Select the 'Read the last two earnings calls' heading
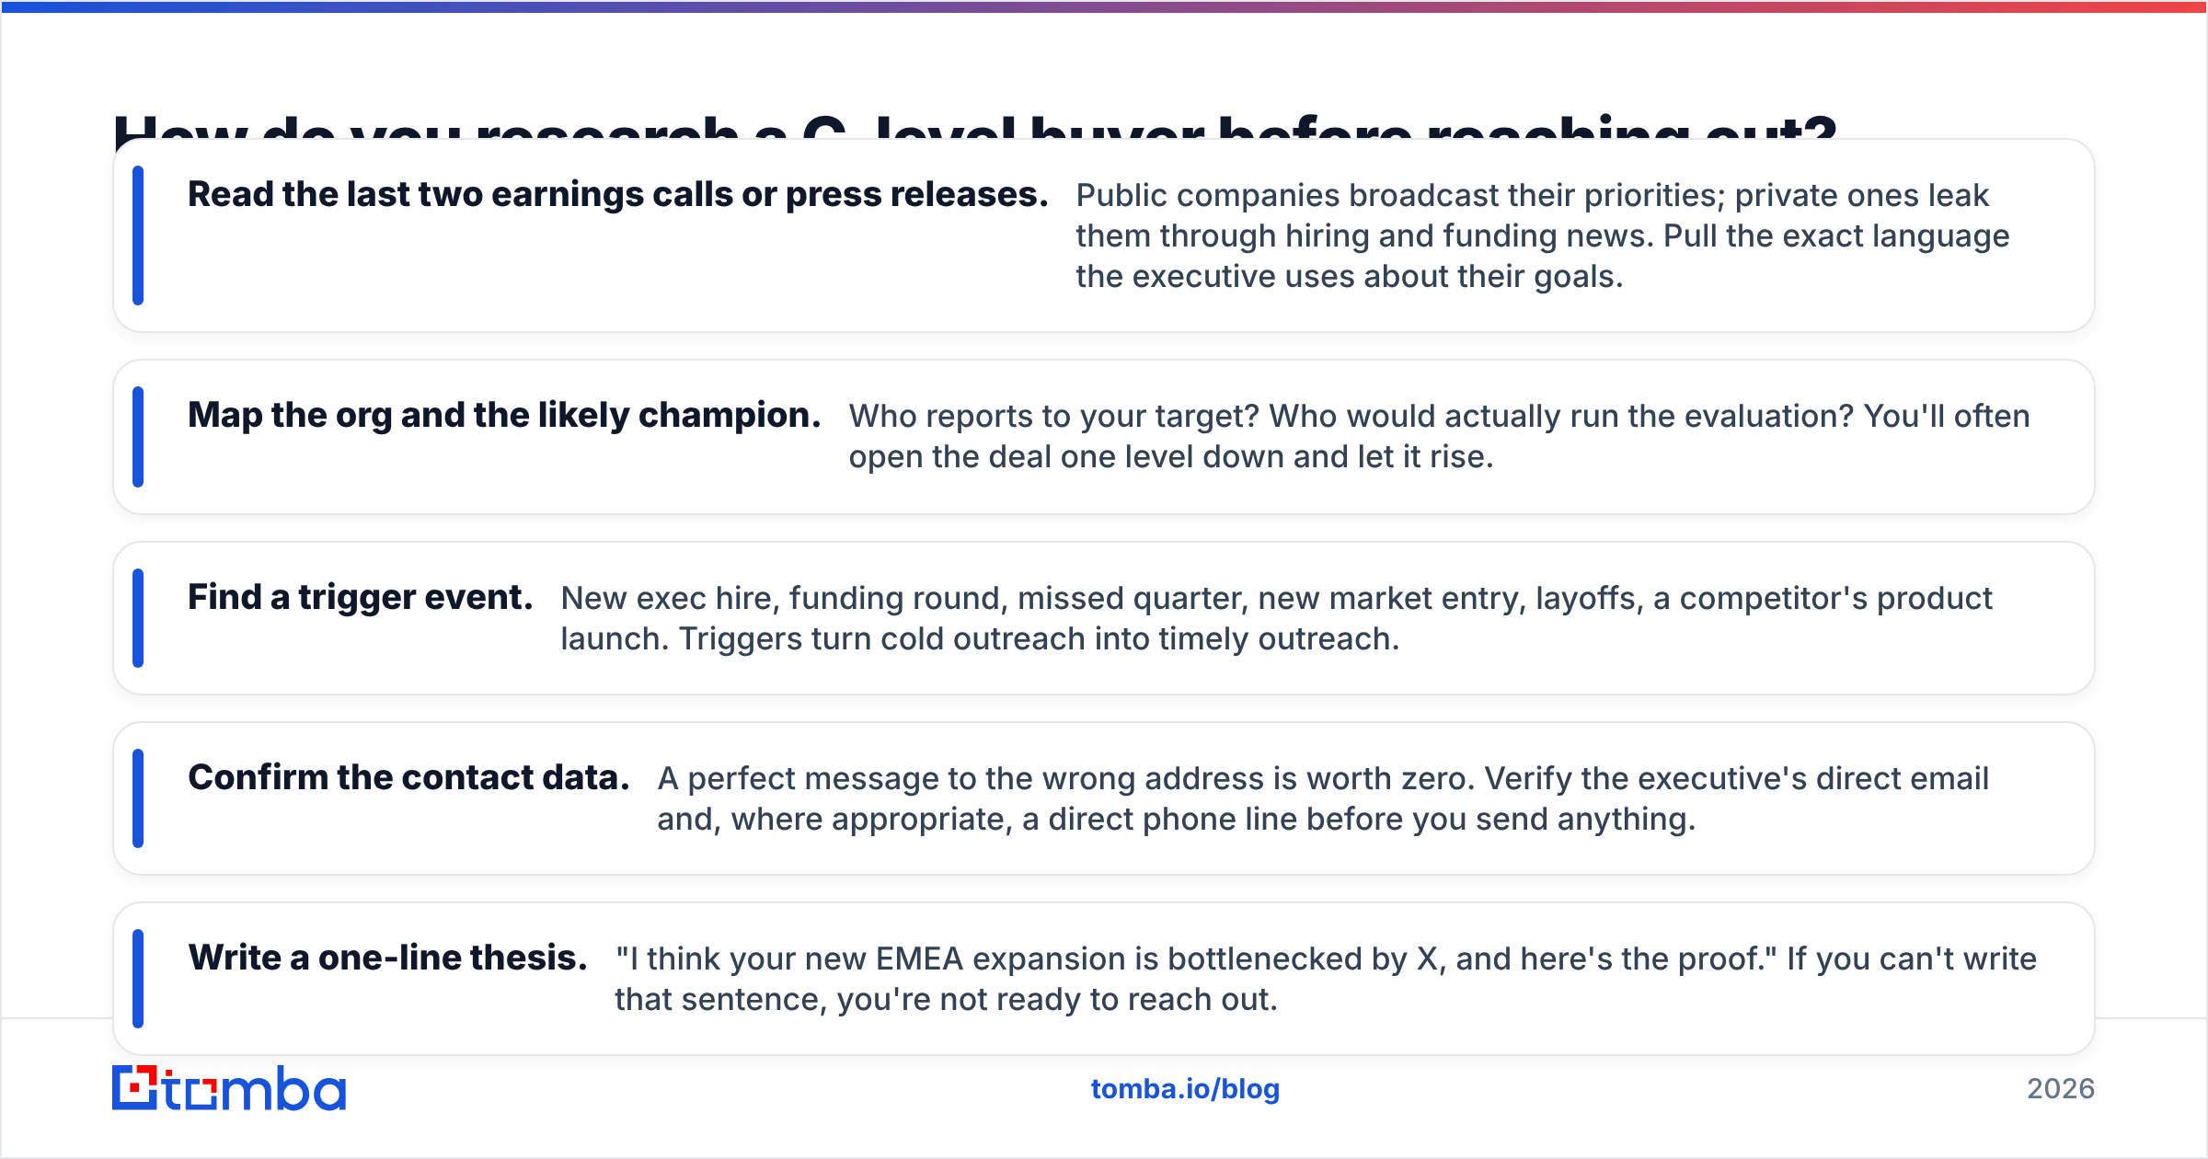The image size is (2208, 1159). coord(618,195)
